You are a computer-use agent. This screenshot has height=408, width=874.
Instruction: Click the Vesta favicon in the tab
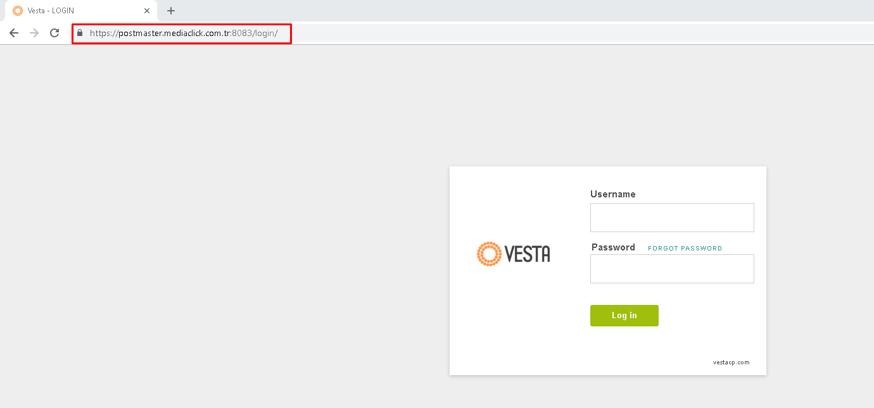point(18,11)
